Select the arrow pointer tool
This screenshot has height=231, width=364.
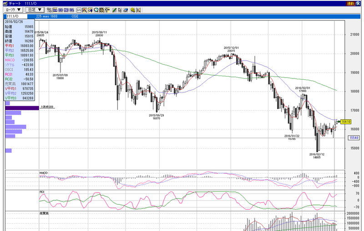[120, 10]
